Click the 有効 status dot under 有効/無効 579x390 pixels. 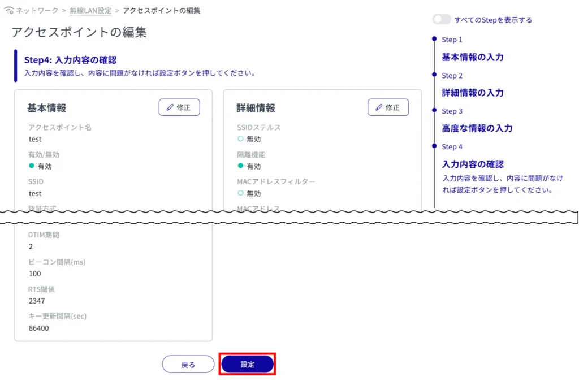tap(32, 166)
